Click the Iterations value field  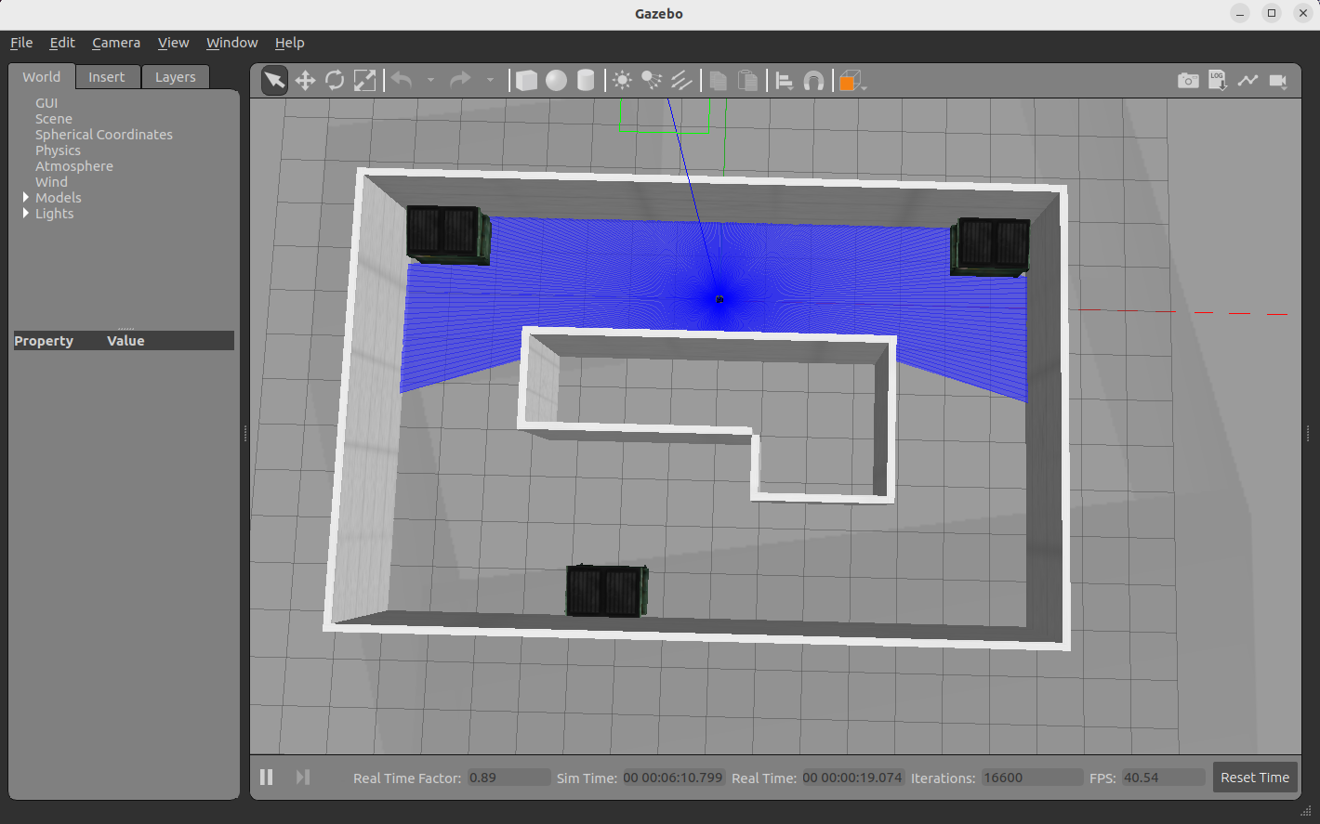(x=1032, y=778)
